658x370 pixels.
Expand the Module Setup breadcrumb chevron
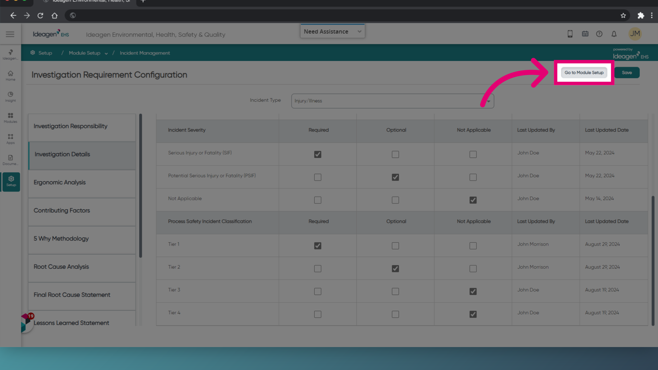tap(106, 53)
